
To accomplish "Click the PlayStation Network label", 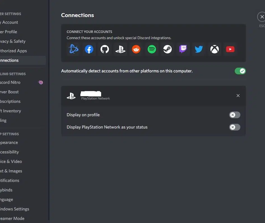I will coord(96,98).
